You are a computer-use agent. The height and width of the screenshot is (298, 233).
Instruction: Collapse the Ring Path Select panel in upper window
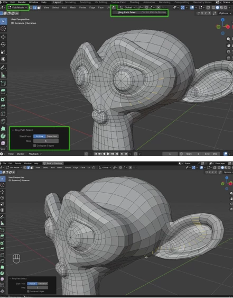point(13,130)
